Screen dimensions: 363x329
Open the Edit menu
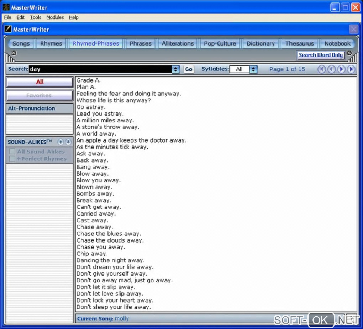20,17
